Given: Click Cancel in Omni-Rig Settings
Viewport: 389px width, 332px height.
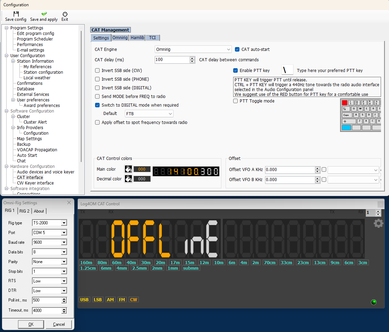Looking at the screenshot, I should click(x=59, y=324).
